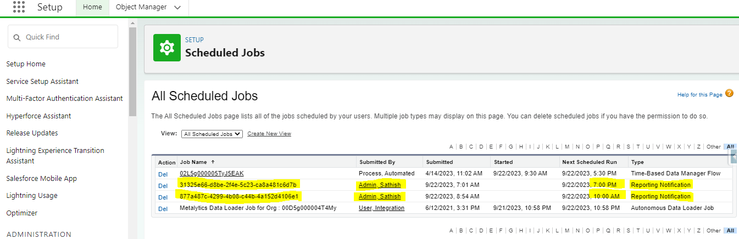Image resolution: width=739 pixels, height=239 pixels.
Task: Sort by Next Scheduled Run column
Action: 590,162
